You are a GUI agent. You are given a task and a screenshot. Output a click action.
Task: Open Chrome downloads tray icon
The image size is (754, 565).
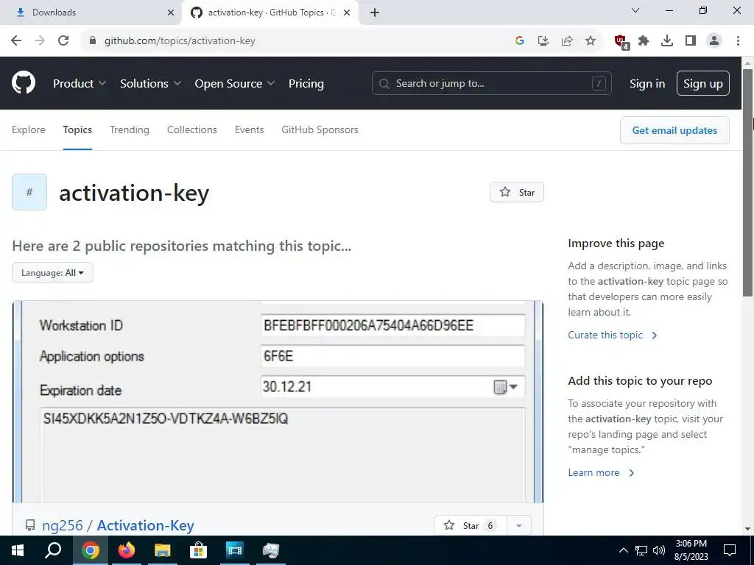(667, 41)
